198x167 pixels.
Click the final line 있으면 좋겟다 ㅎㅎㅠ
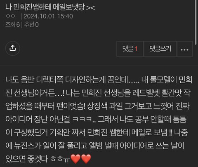click(48, 159)
